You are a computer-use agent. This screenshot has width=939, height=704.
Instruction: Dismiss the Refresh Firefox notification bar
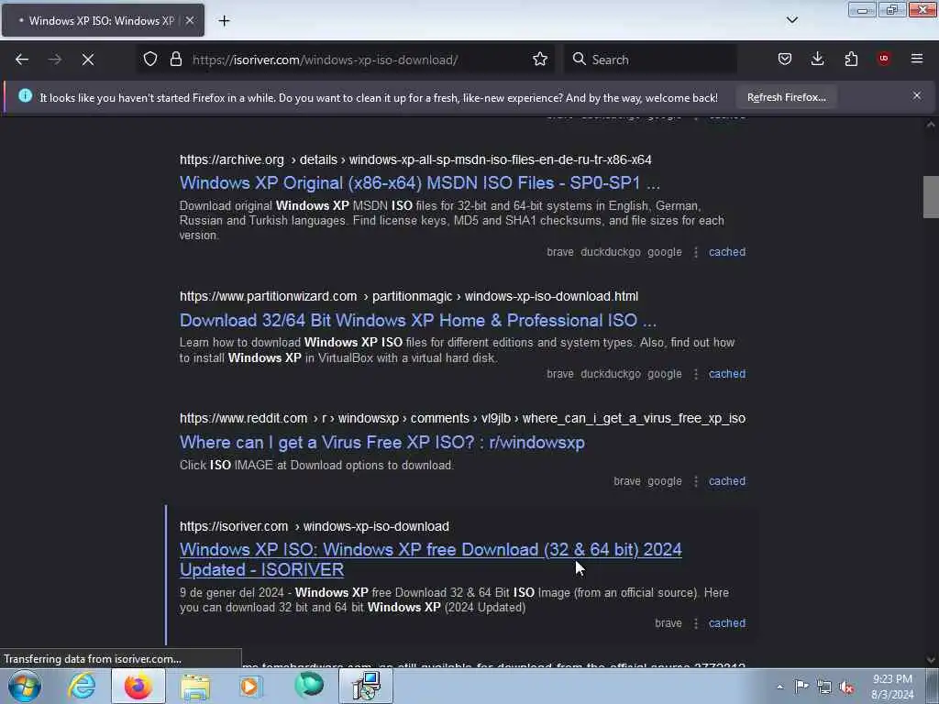click(917, 95)
